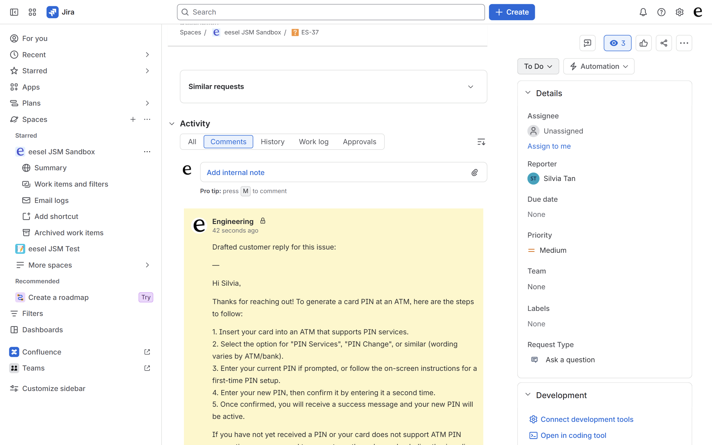
Task: Click Silvia Tan reporter avatar
Action: click(x=533, y=179)
